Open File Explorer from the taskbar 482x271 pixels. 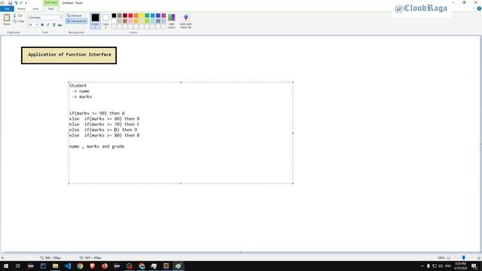click(55, 266)
